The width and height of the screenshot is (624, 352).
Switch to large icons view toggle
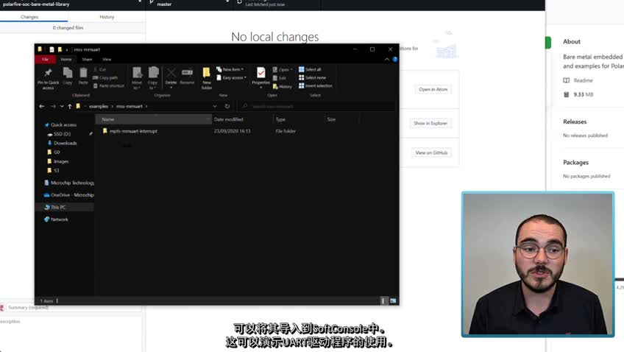click(x=393, y=300)
